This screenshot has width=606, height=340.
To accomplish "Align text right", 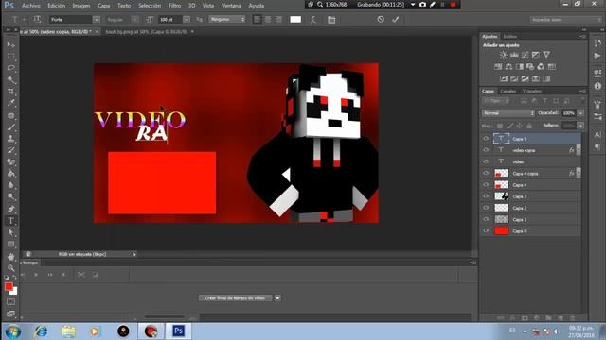I will (x=278, y=19).
